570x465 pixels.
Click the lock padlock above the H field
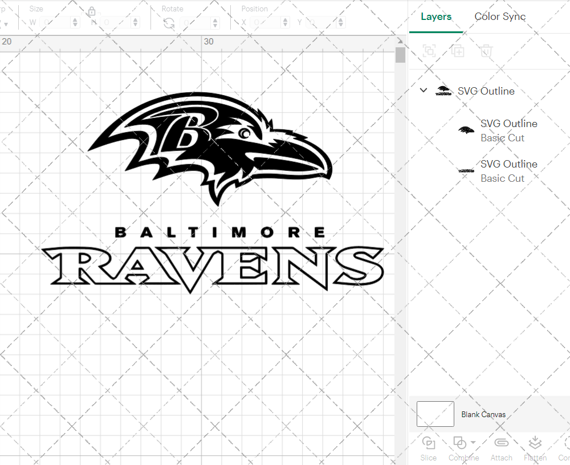coord(92,10)
